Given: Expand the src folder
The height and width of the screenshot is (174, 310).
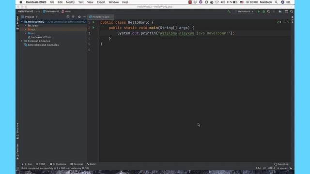Looking at the screenshot, I should [x=25, y=33].
